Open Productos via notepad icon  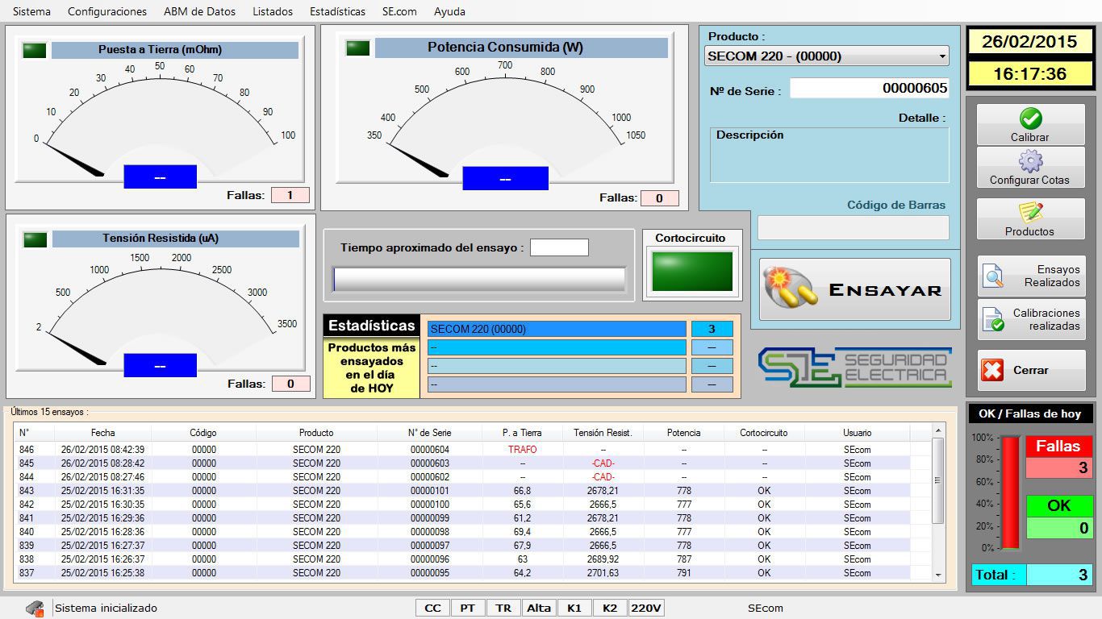pyautogui.click(x=1030, y=213)
